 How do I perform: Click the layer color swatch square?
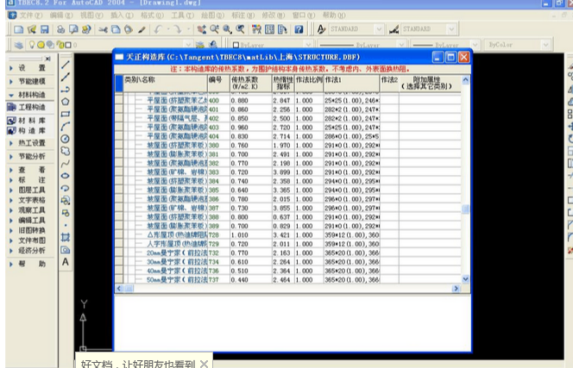[x=67, y=45]
